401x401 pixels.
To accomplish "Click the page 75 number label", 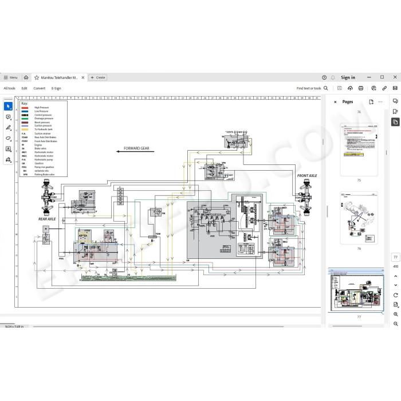I will pos(359,180).
